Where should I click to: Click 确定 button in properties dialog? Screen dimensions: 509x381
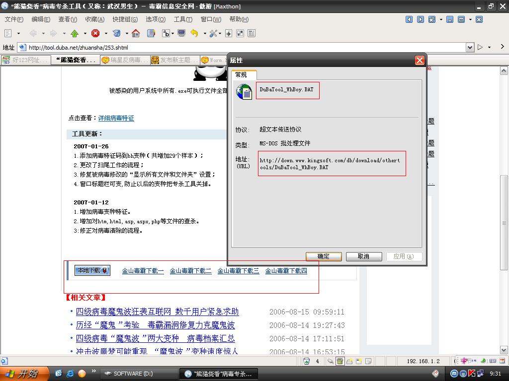coord(324,256)
